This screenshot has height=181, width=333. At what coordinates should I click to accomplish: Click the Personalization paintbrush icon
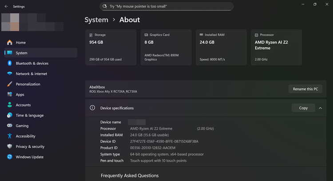click(10, 84)
